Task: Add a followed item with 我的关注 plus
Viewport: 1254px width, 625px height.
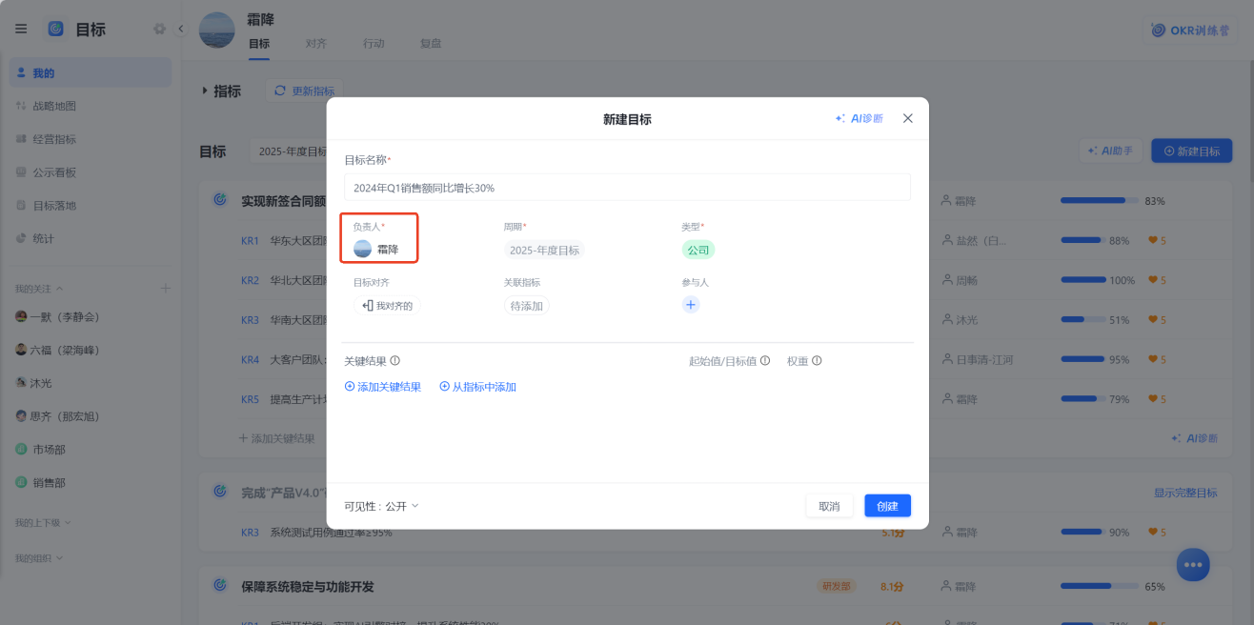Action: point(165,288)
